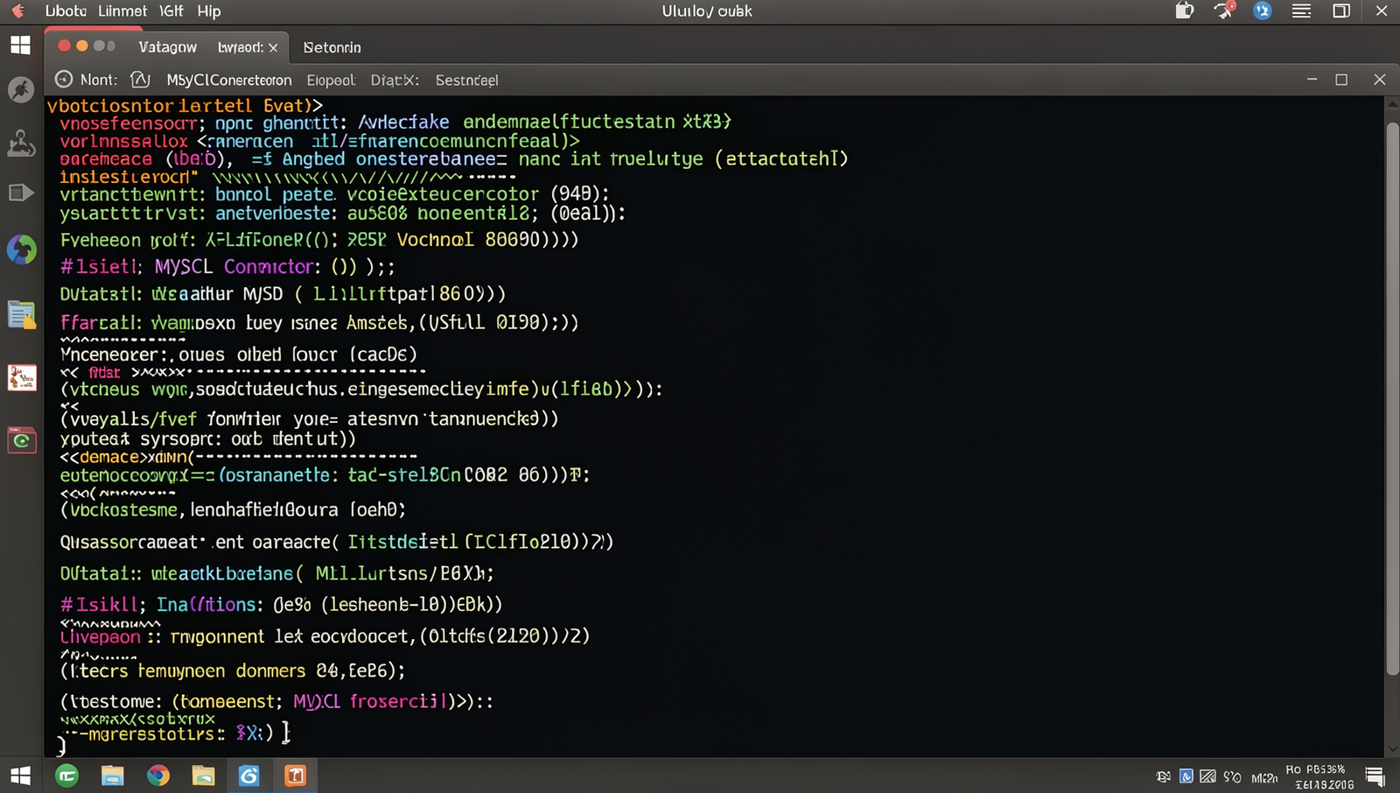Click the red back arrow icon in top bar
The height and width of the screenshot is (793, 1400).
click(x=18, y=11)
